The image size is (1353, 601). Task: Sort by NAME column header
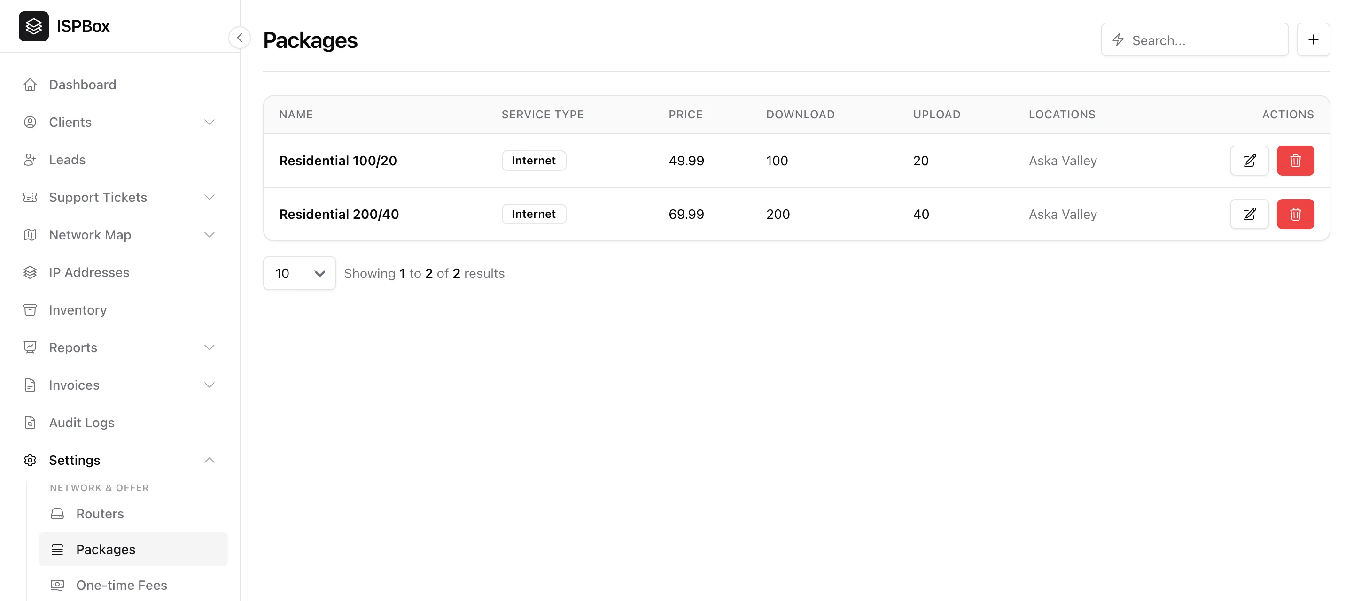295,115
